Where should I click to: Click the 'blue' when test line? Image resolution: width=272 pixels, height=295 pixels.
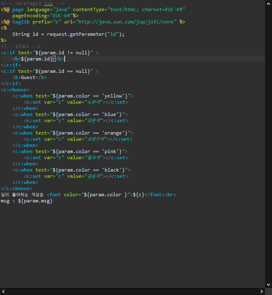(70, 114)
